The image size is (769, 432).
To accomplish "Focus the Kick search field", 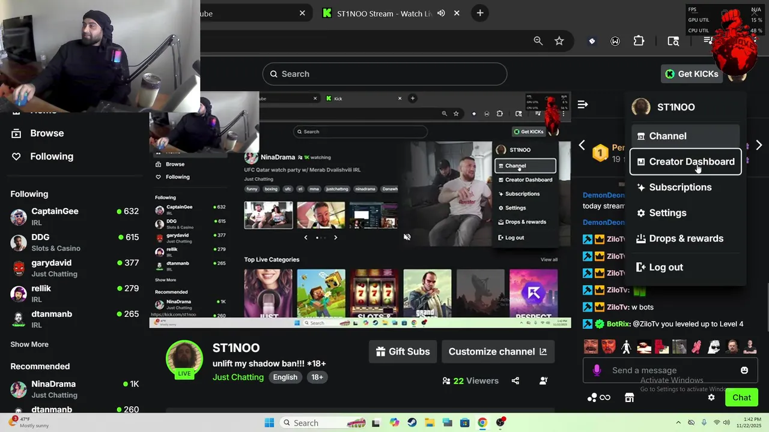I will (384, 74).
